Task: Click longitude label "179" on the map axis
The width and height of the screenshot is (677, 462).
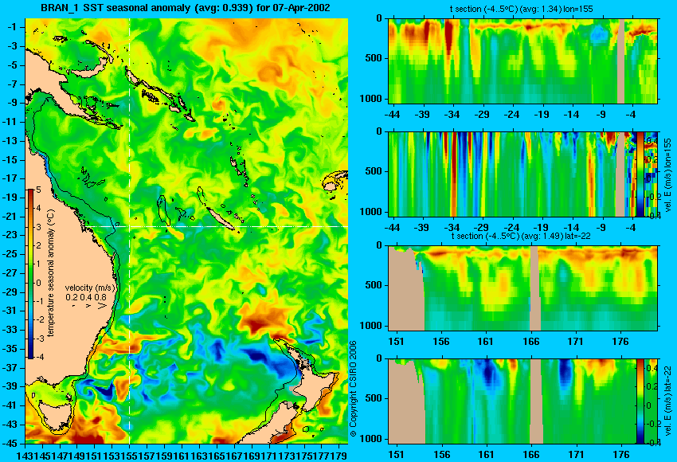Action: point(339,455)
